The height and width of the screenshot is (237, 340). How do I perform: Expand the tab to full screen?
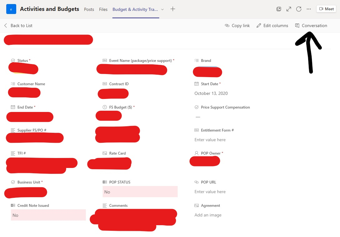pyautogui.click(x=288, y=9)
